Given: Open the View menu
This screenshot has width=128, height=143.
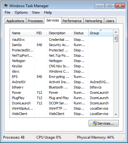Looking at the screenshot, I should click(36, 12).
